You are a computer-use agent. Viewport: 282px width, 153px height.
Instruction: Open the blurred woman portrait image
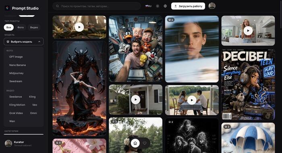[x=192, y=49]
